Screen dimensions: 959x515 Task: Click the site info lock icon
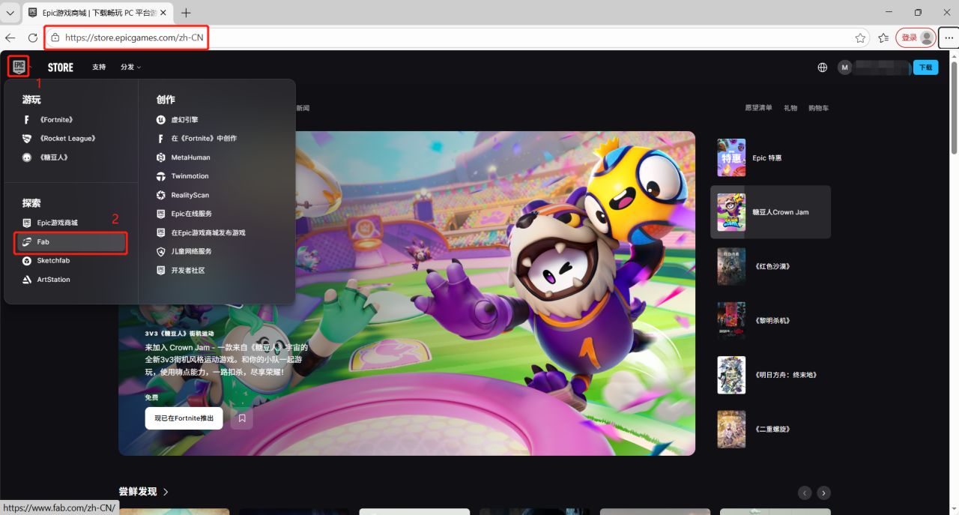55,37
